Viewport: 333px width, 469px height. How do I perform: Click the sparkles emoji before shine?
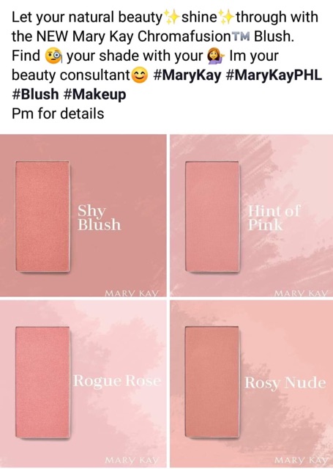[171, 18]
